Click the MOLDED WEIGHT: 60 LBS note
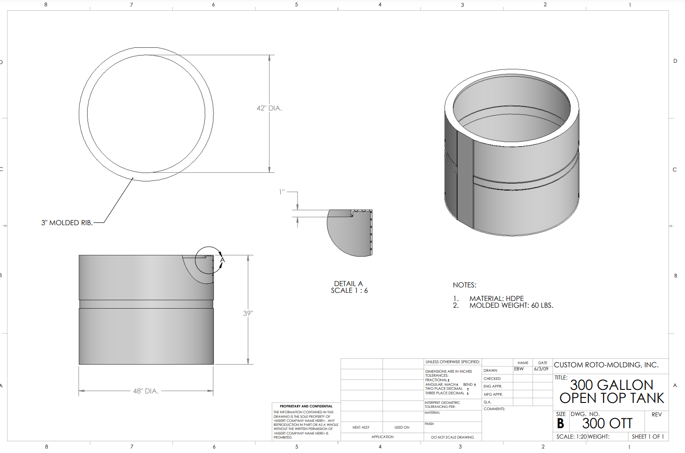 (511, 305)
